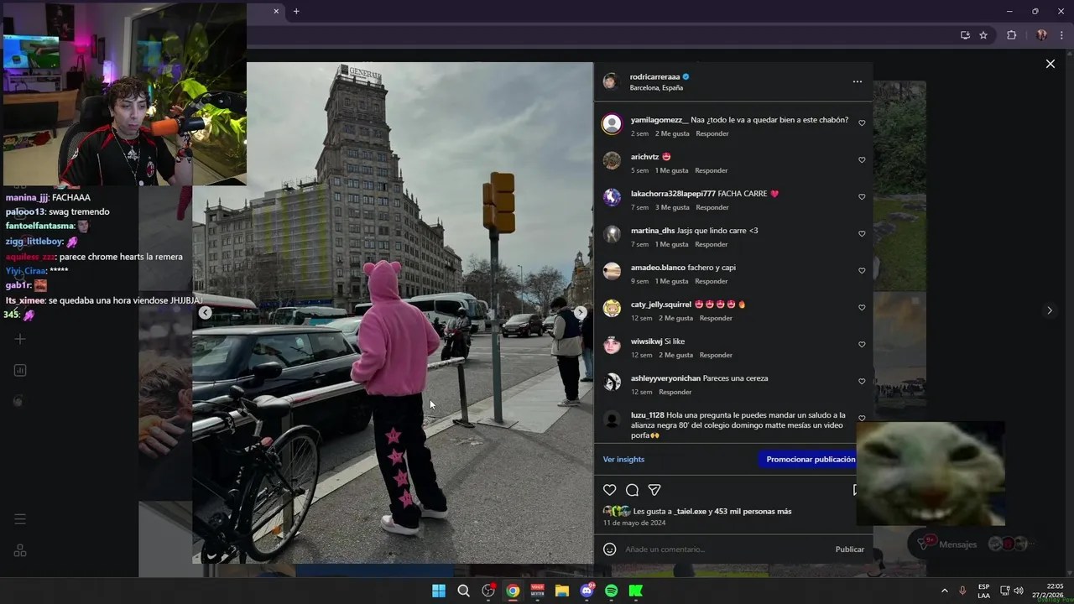The width and height of the screenshot is (1074, 604).
Task: Open 453 mil personas más likes list
Action: (753, 511)
